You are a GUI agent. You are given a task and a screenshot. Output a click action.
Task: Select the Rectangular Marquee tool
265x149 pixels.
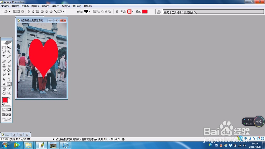click(4, 48)
